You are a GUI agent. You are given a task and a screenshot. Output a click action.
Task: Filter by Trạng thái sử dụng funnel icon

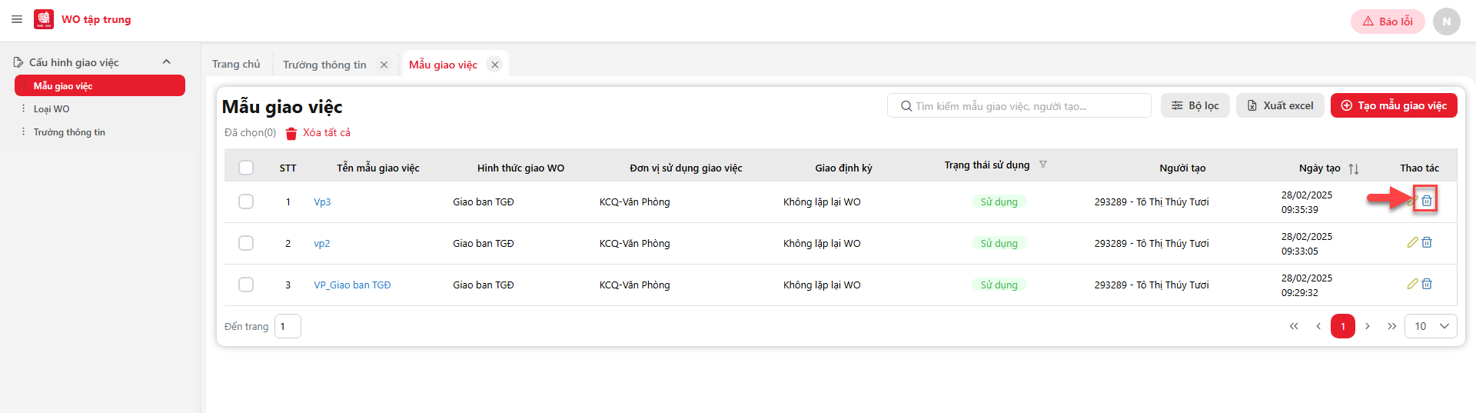[1043, 165]
